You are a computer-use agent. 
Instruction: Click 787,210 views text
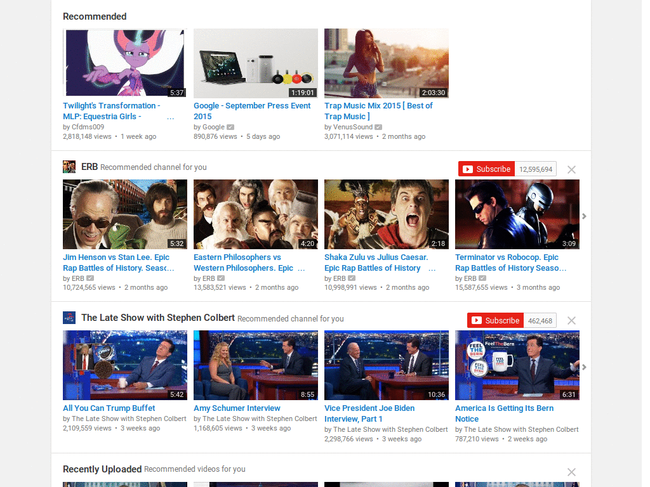tap(477, 439)
